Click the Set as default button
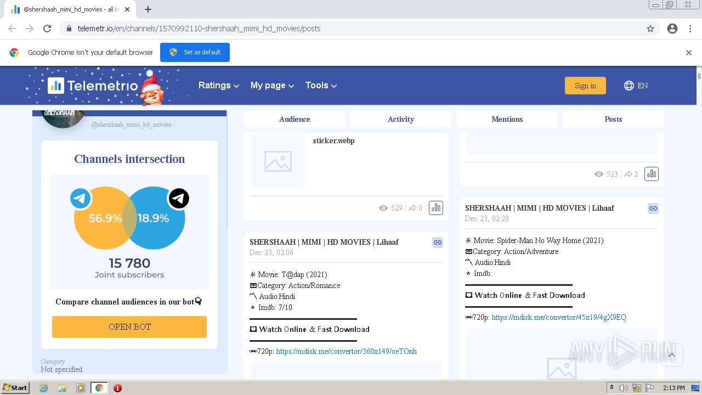702x395 pixels. tap(195, 52)
